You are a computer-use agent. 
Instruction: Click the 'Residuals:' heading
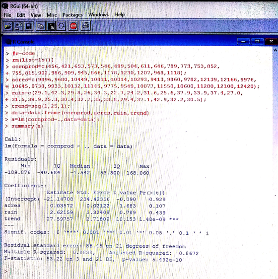click(20, 159)
